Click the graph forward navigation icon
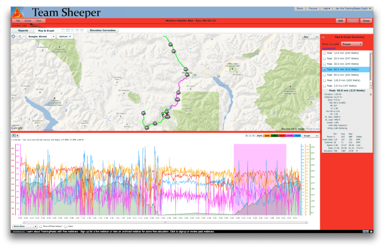The height and width of the screenshot is (248, 384). [x=253, y=136]
